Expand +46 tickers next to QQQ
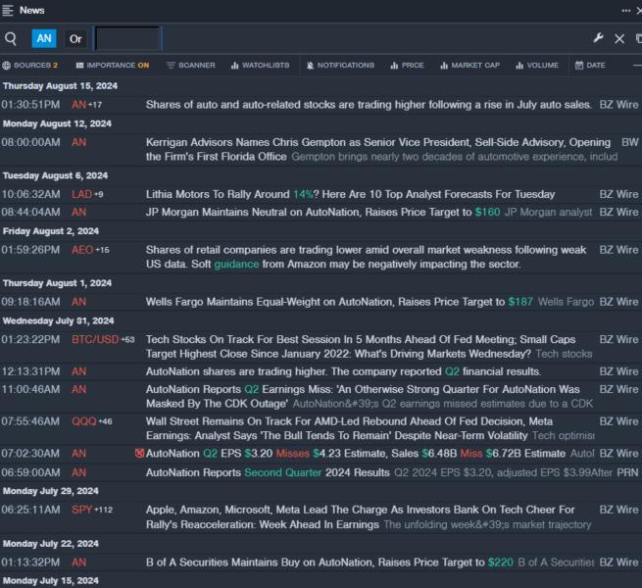 point(105,421)
